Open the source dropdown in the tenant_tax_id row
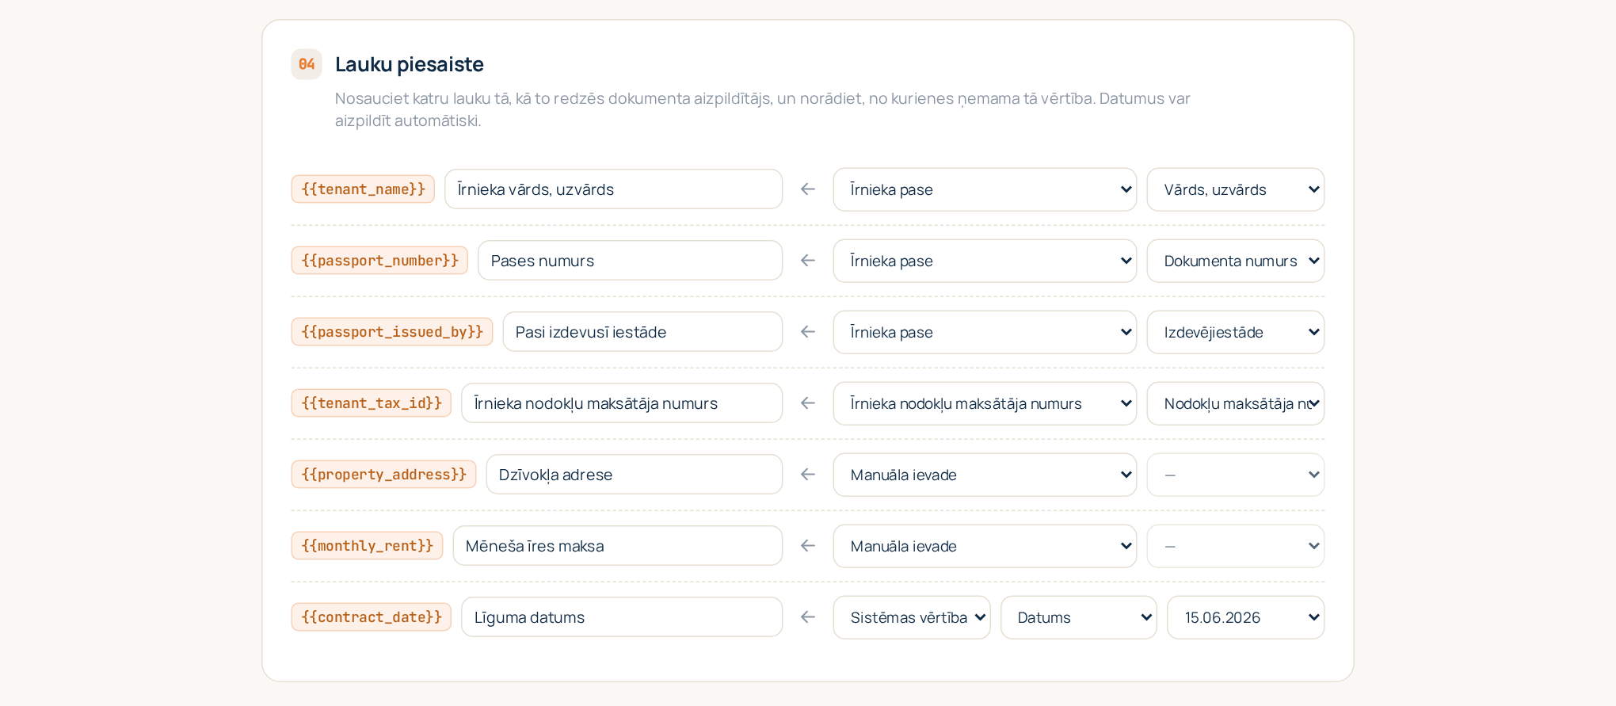 pos(985,403)
